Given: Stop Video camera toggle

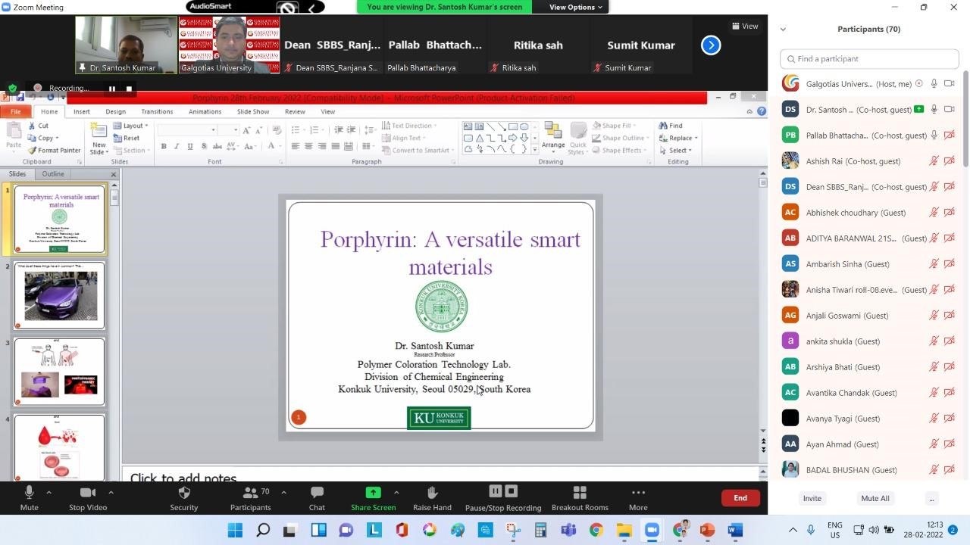Looking at the screenshot, I should click(88, 493).
